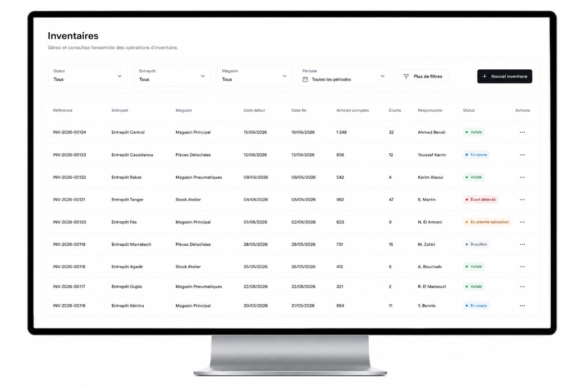Open actions menu for INV-2026-00120
This screenshot has width=582, height=387.
pyautogui.click(x=522, y=222)
